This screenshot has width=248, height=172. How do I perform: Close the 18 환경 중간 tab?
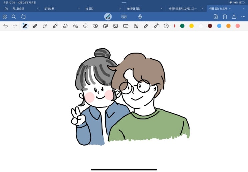[161, 9]
